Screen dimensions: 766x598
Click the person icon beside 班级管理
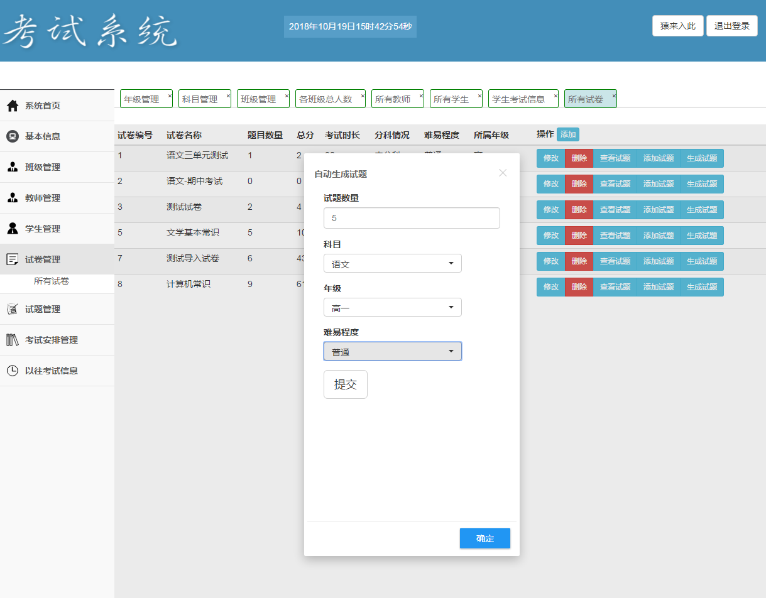[13, 167]
